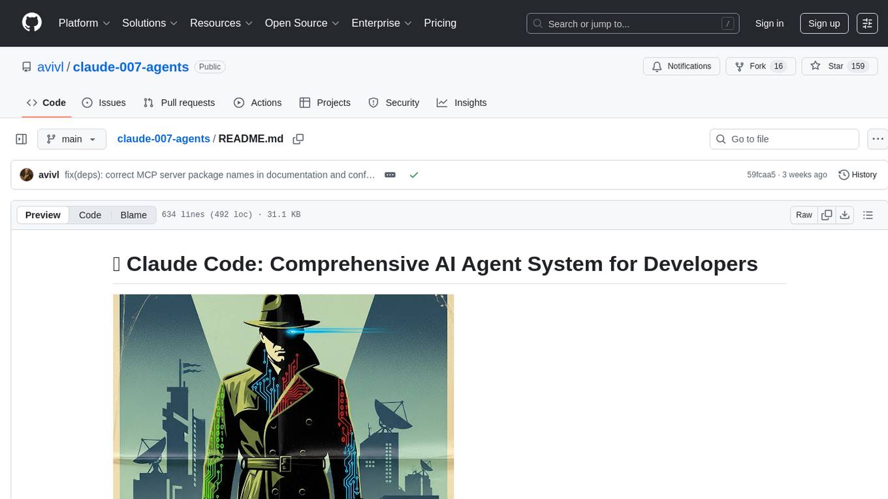View the fork count 16
888x499 pixels.
[x=778, y=67]
